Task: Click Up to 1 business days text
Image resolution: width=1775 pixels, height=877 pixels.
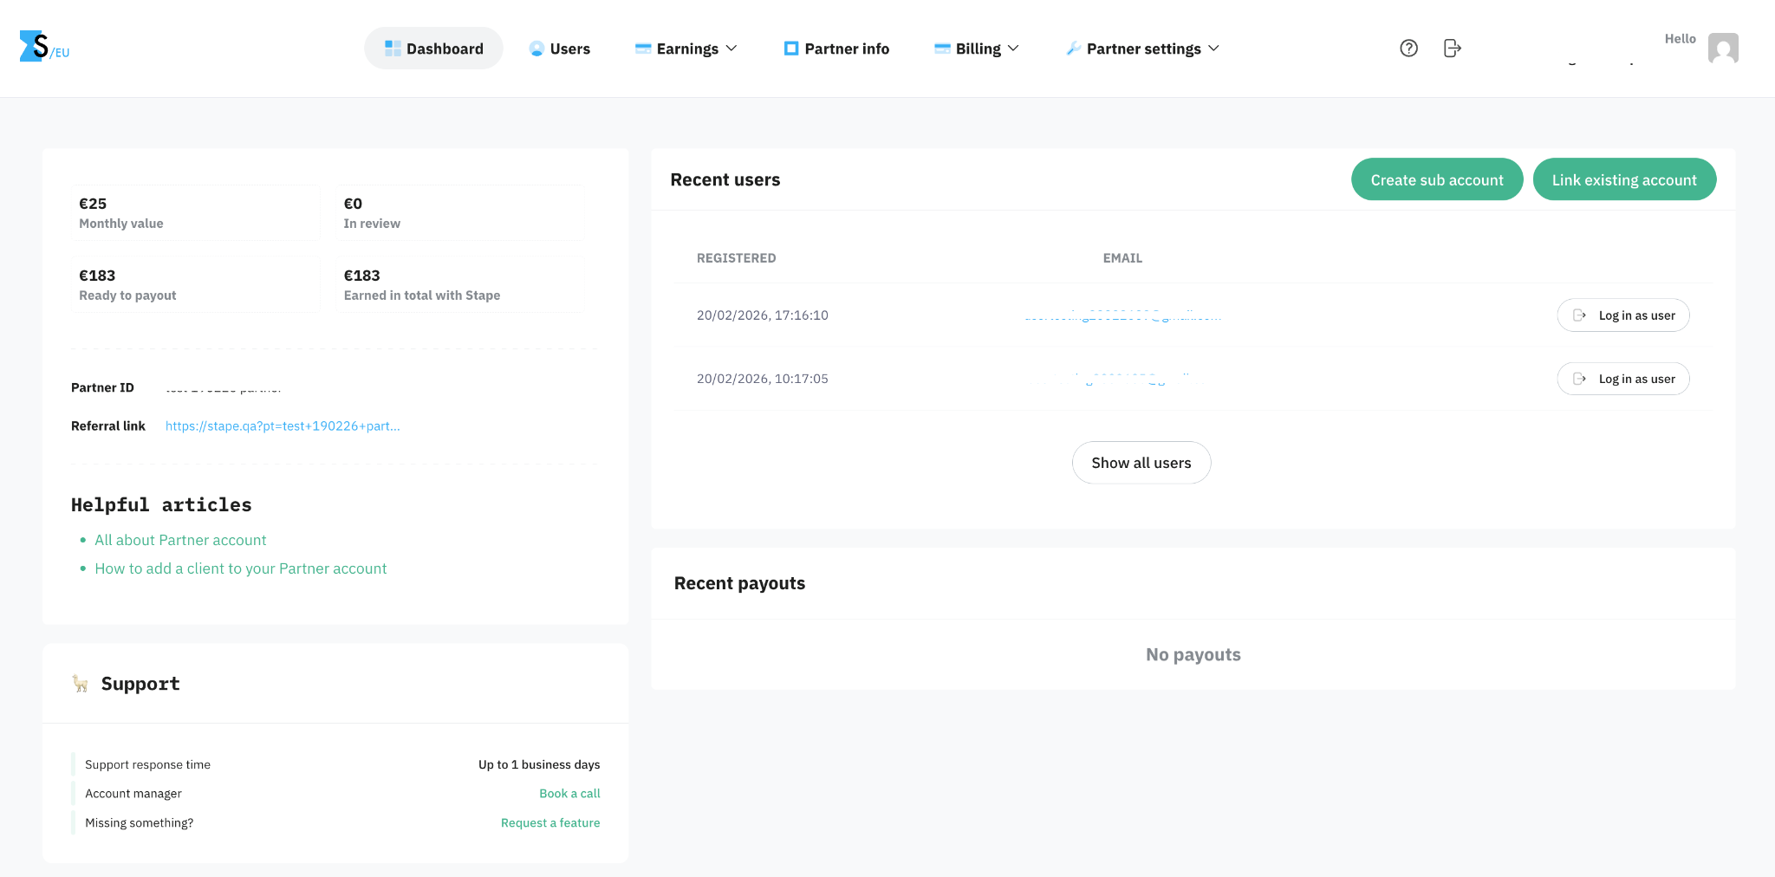Action: click(x=539, y=764)
